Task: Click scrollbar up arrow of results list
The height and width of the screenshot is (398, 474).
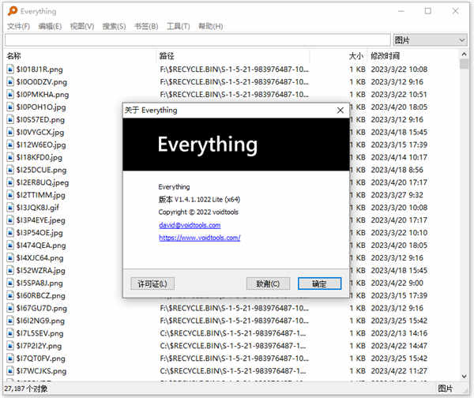Action: pyautogui.click(x=464, y=54)
